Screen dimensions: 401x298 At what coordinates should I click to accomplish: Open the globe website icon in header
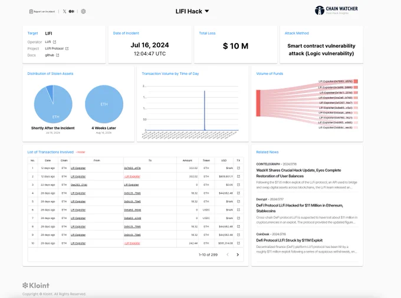pos(83,11)
